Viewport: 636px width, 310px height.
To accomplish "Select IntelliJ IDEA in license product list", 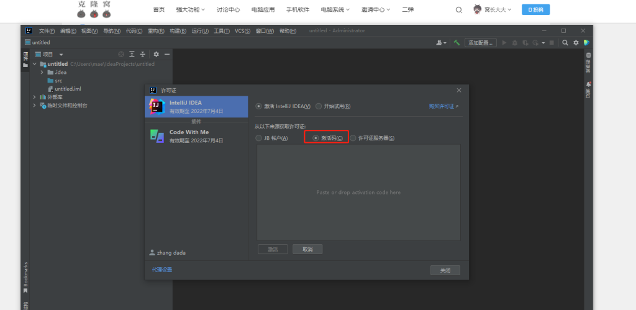I will coord(196,107).
